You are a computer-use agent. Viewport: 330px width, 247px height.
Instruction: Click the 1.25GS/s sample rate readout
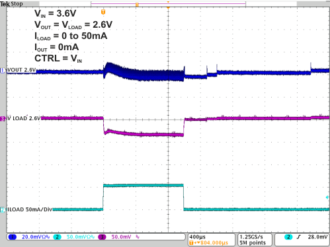pos(251,237)
